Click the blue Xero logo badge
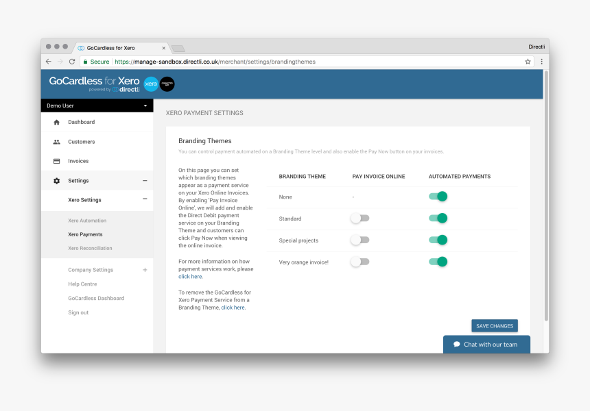Viewport: 590px width, 411px height. (151, 84)
